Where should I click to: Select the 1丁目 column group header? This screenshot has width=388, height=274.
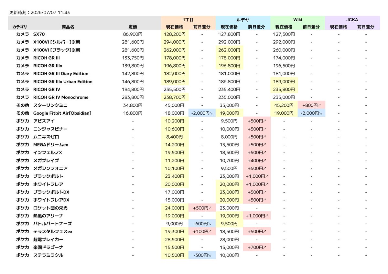pos(188,20)
